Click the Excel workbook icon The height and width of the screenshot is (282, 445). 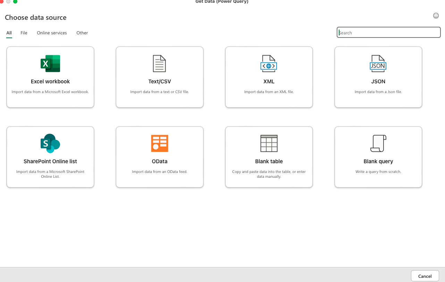(50, 64)
